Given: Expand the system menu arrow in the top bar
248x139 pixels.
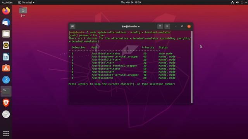Looking at the screenshot, I should (x=246, y=2).
